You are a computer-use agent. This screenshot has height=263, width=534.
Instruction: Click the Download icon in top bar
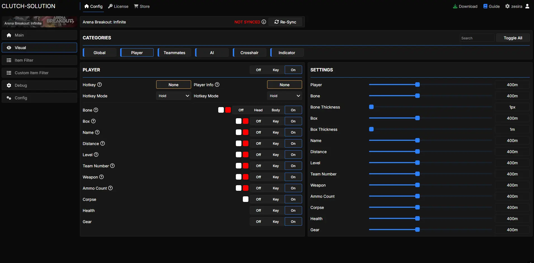click(x=455, y=6)
